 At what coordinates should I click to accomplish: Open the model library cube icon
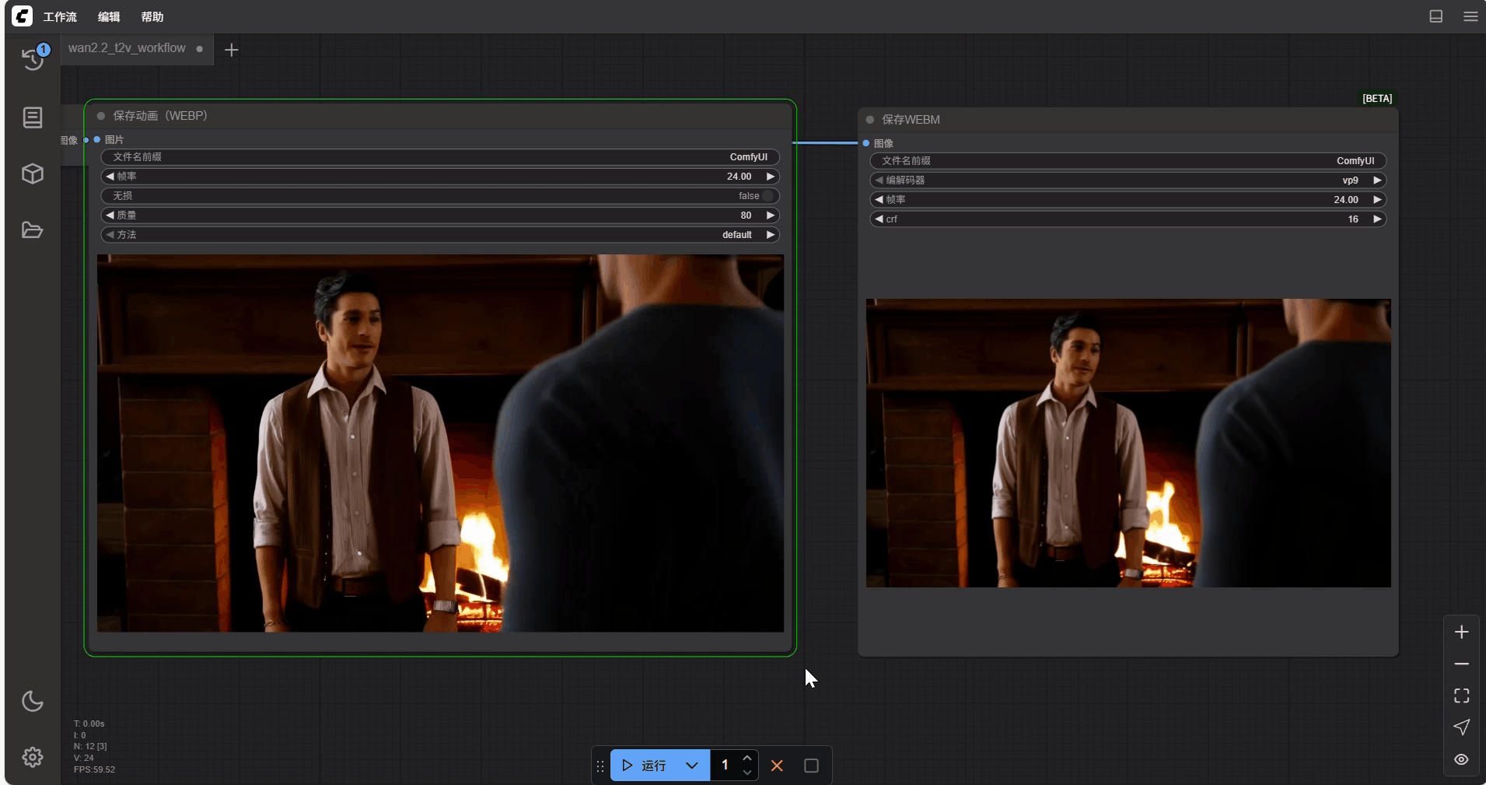tap(33, 173)
